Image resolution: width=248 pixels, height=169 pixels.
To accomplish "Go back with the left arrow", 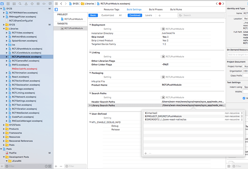I will tap(61, 4).
